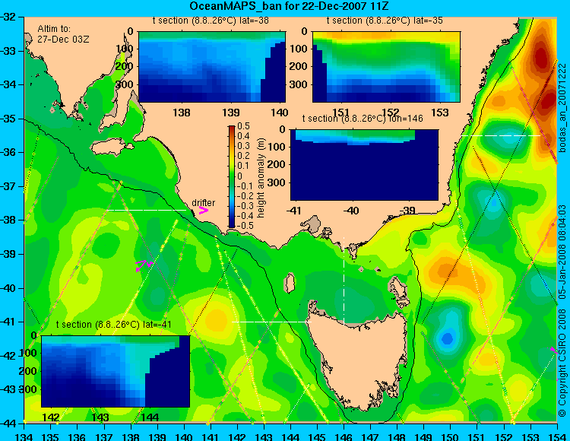Image resolution: width=570 pixels, height=441 pixels.
Task: Click the magenta drifter arrow near 138.5E, 39S
Action: tap(144, 265)
